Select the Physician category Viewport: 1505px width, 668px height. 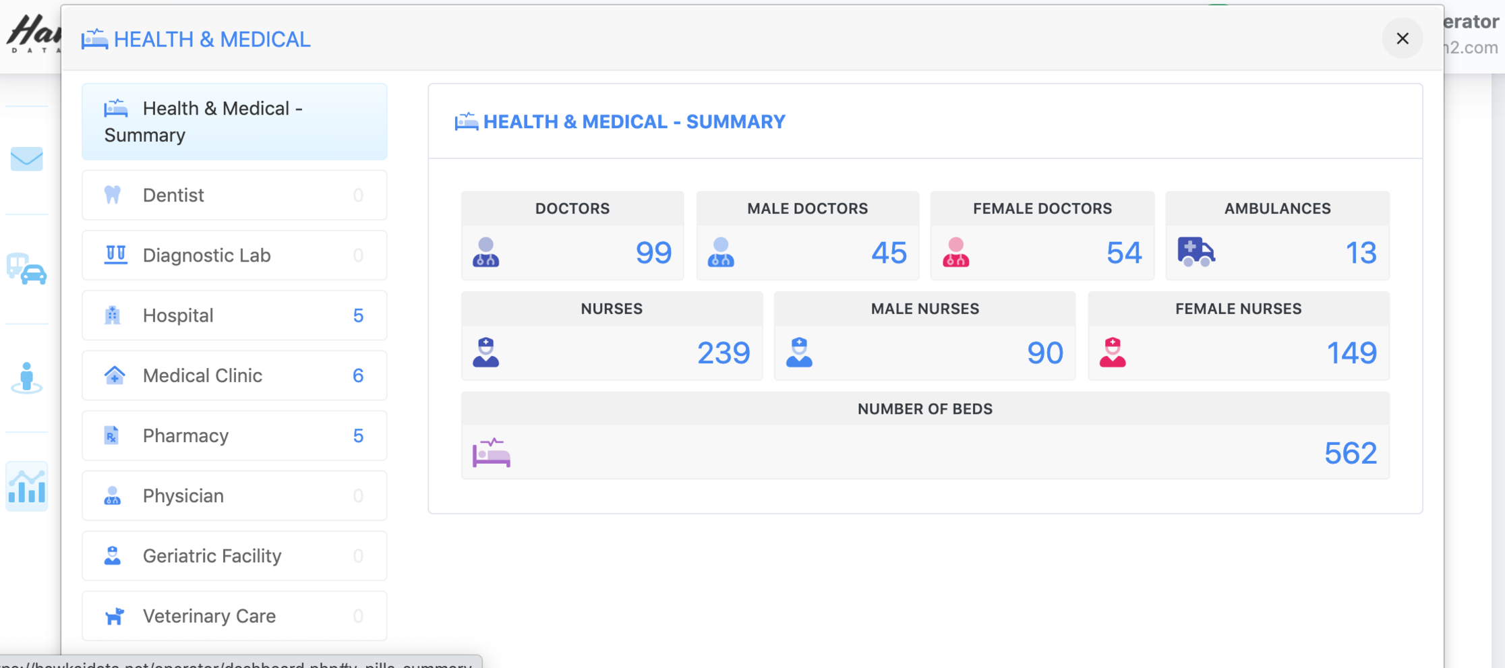tap(235, 495)
